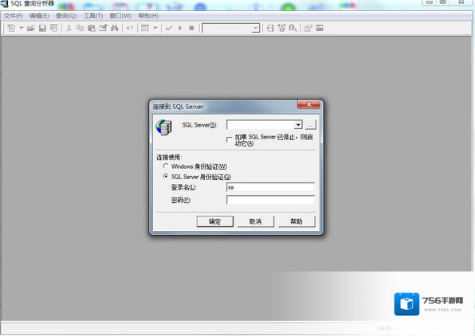Viewport: 475px width, 336px height.
Task: Open the 文件(F) menu
Action: pyautogui.click(x=14, y=16)
